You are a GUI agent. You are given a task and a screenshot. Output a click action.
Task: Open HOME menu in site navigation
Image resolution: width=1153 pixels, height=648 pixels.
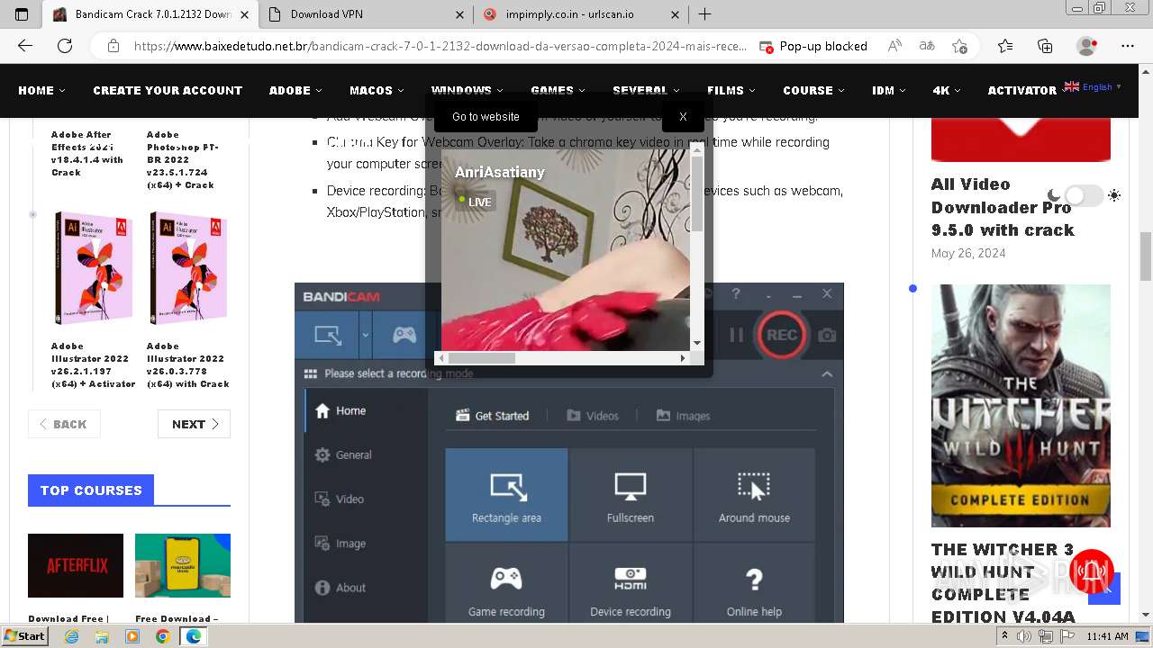41,90
